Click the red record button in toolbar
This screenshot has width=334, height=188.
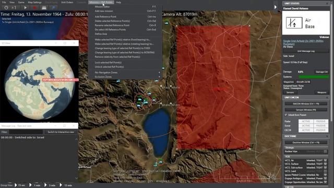(x=34, y=7)
